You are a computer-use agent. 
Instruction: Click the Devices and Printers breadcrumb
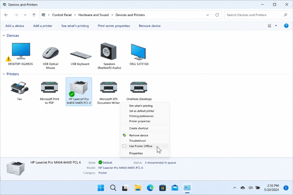pyautogui.click(x=130, y=15)
